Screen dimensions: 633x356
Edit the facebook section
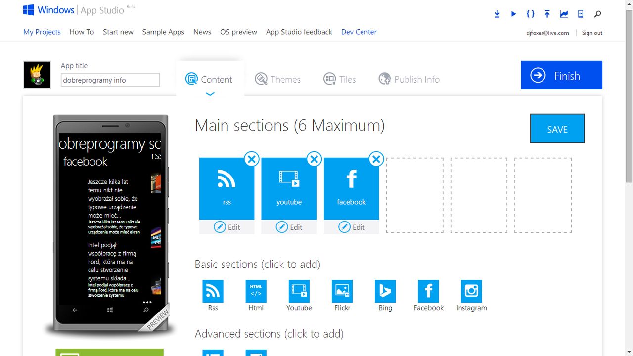[x=351, y=227]
